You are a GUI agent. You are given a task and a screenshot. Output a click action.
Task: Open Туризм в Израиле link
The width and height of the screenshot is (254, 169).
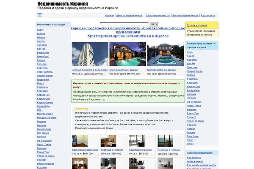coord(197,25)
